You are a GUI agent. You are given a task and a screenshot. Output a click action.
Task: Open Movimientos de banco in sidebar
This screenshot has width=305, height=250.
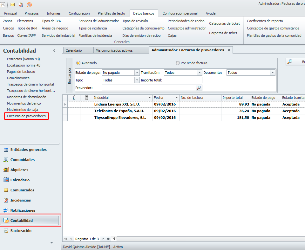click(x=24, y=103)
